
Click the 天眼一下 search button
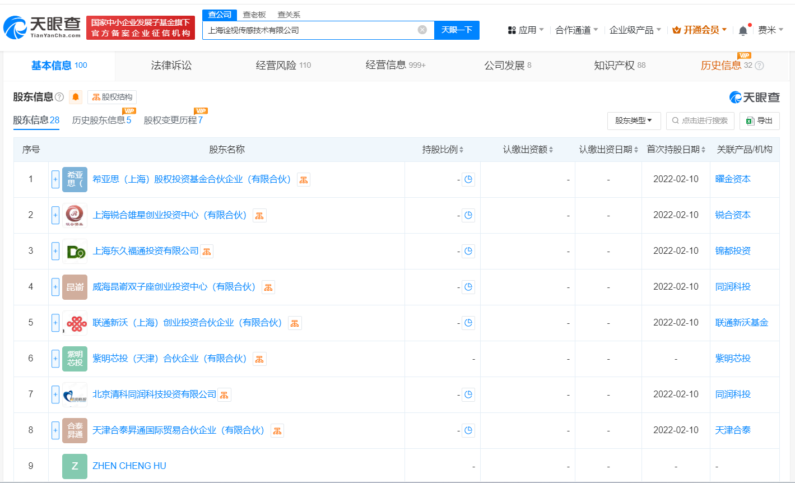click(x=457, y=30)
